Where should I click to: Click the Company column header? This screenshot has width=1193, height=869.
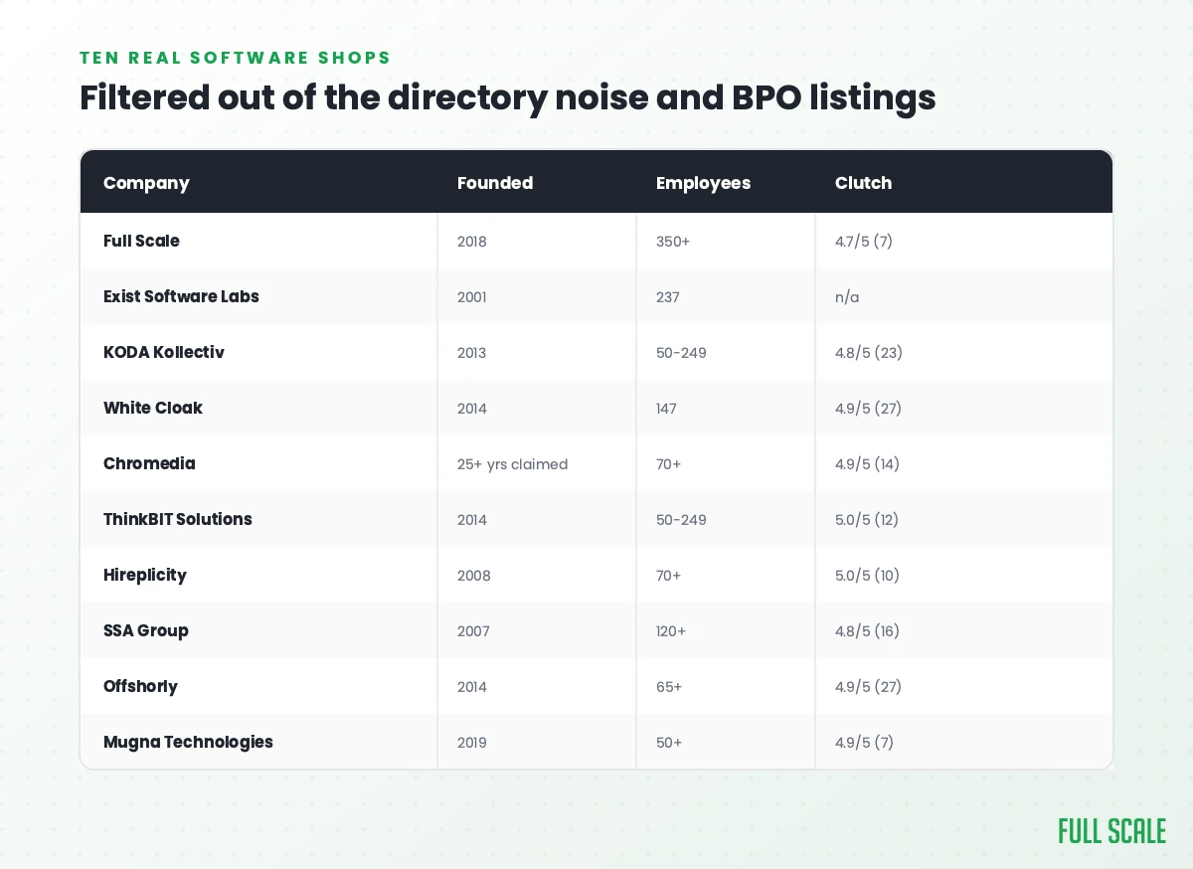(x=146, y=183)
